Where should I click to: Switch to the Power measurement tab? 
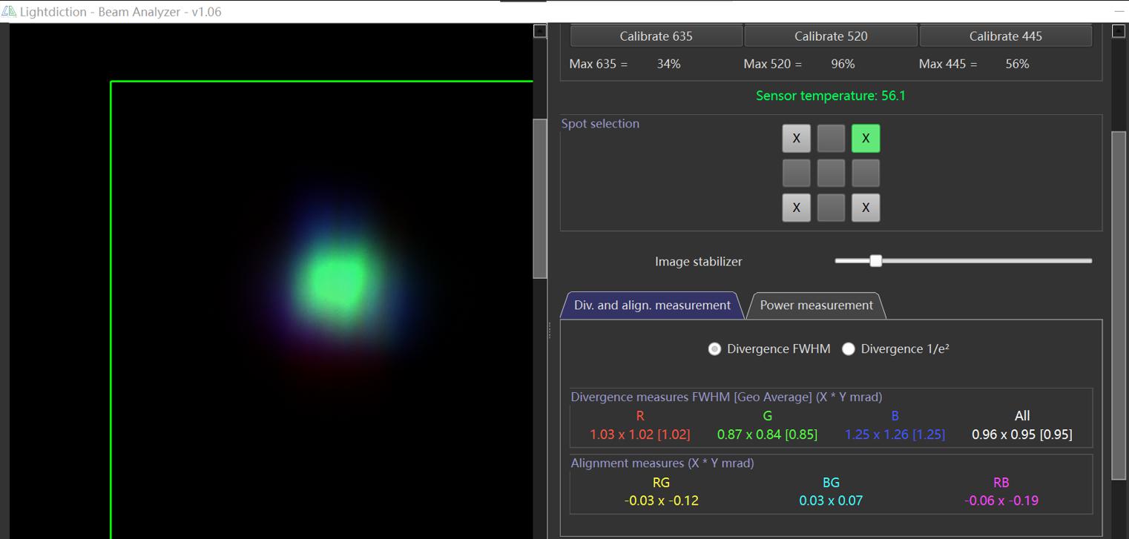click(x=816, y=305)
